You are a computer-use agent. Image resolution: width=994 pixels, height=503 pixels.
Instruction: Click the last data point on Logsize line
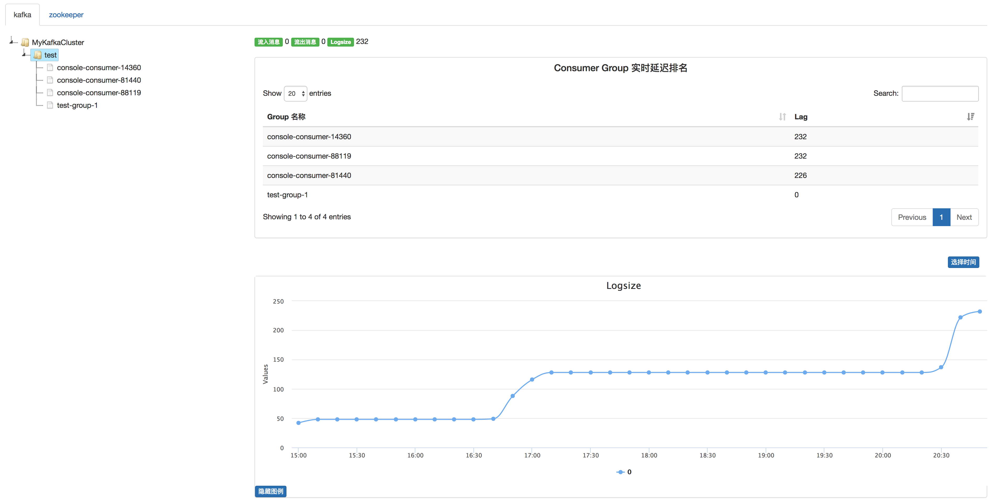coord(979,311)
